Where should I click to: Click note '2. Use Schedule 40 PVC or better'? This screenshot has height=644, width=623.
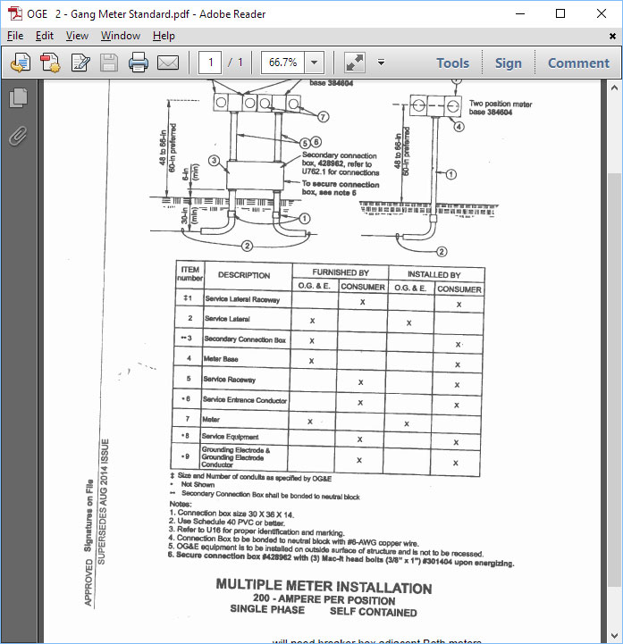[x=226, y=522]
